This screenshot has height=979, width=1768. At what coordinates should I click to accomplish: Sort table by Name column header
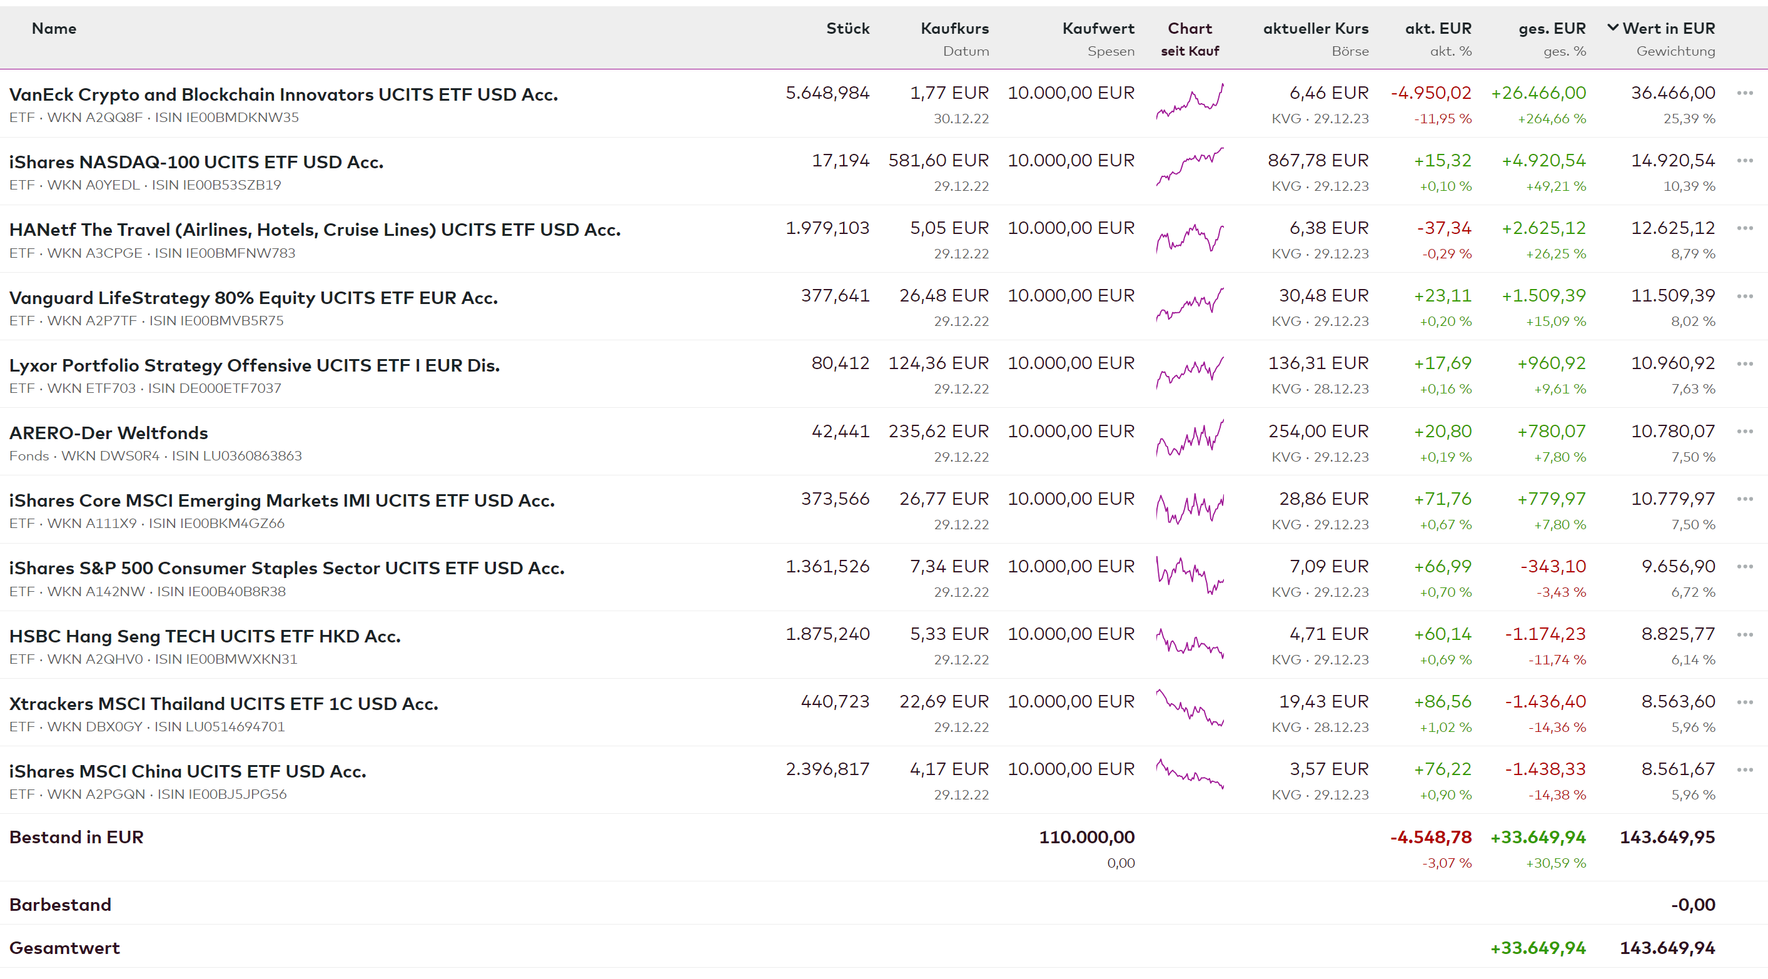[54, 28]
